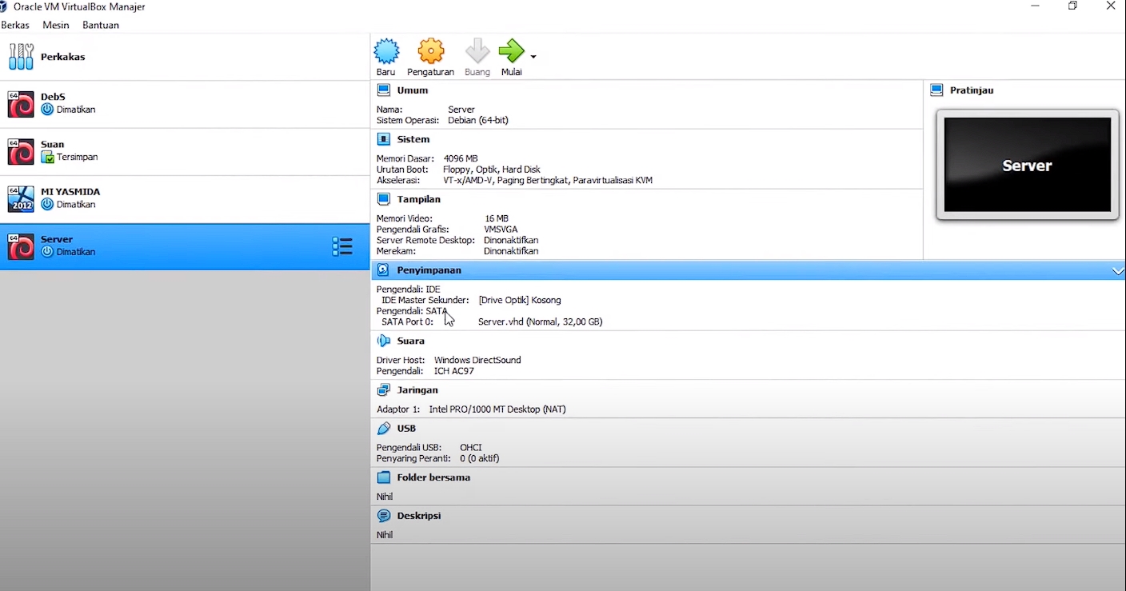The width and height of the screenshot is (1126, 591).
Task: Open the Mesin menu
Action: coord(55,25)
